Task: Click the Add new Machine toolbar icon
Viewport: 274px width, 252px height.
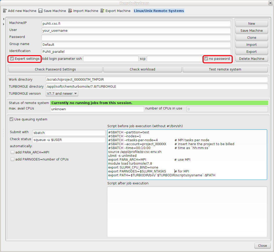Action: click(5, 11)
